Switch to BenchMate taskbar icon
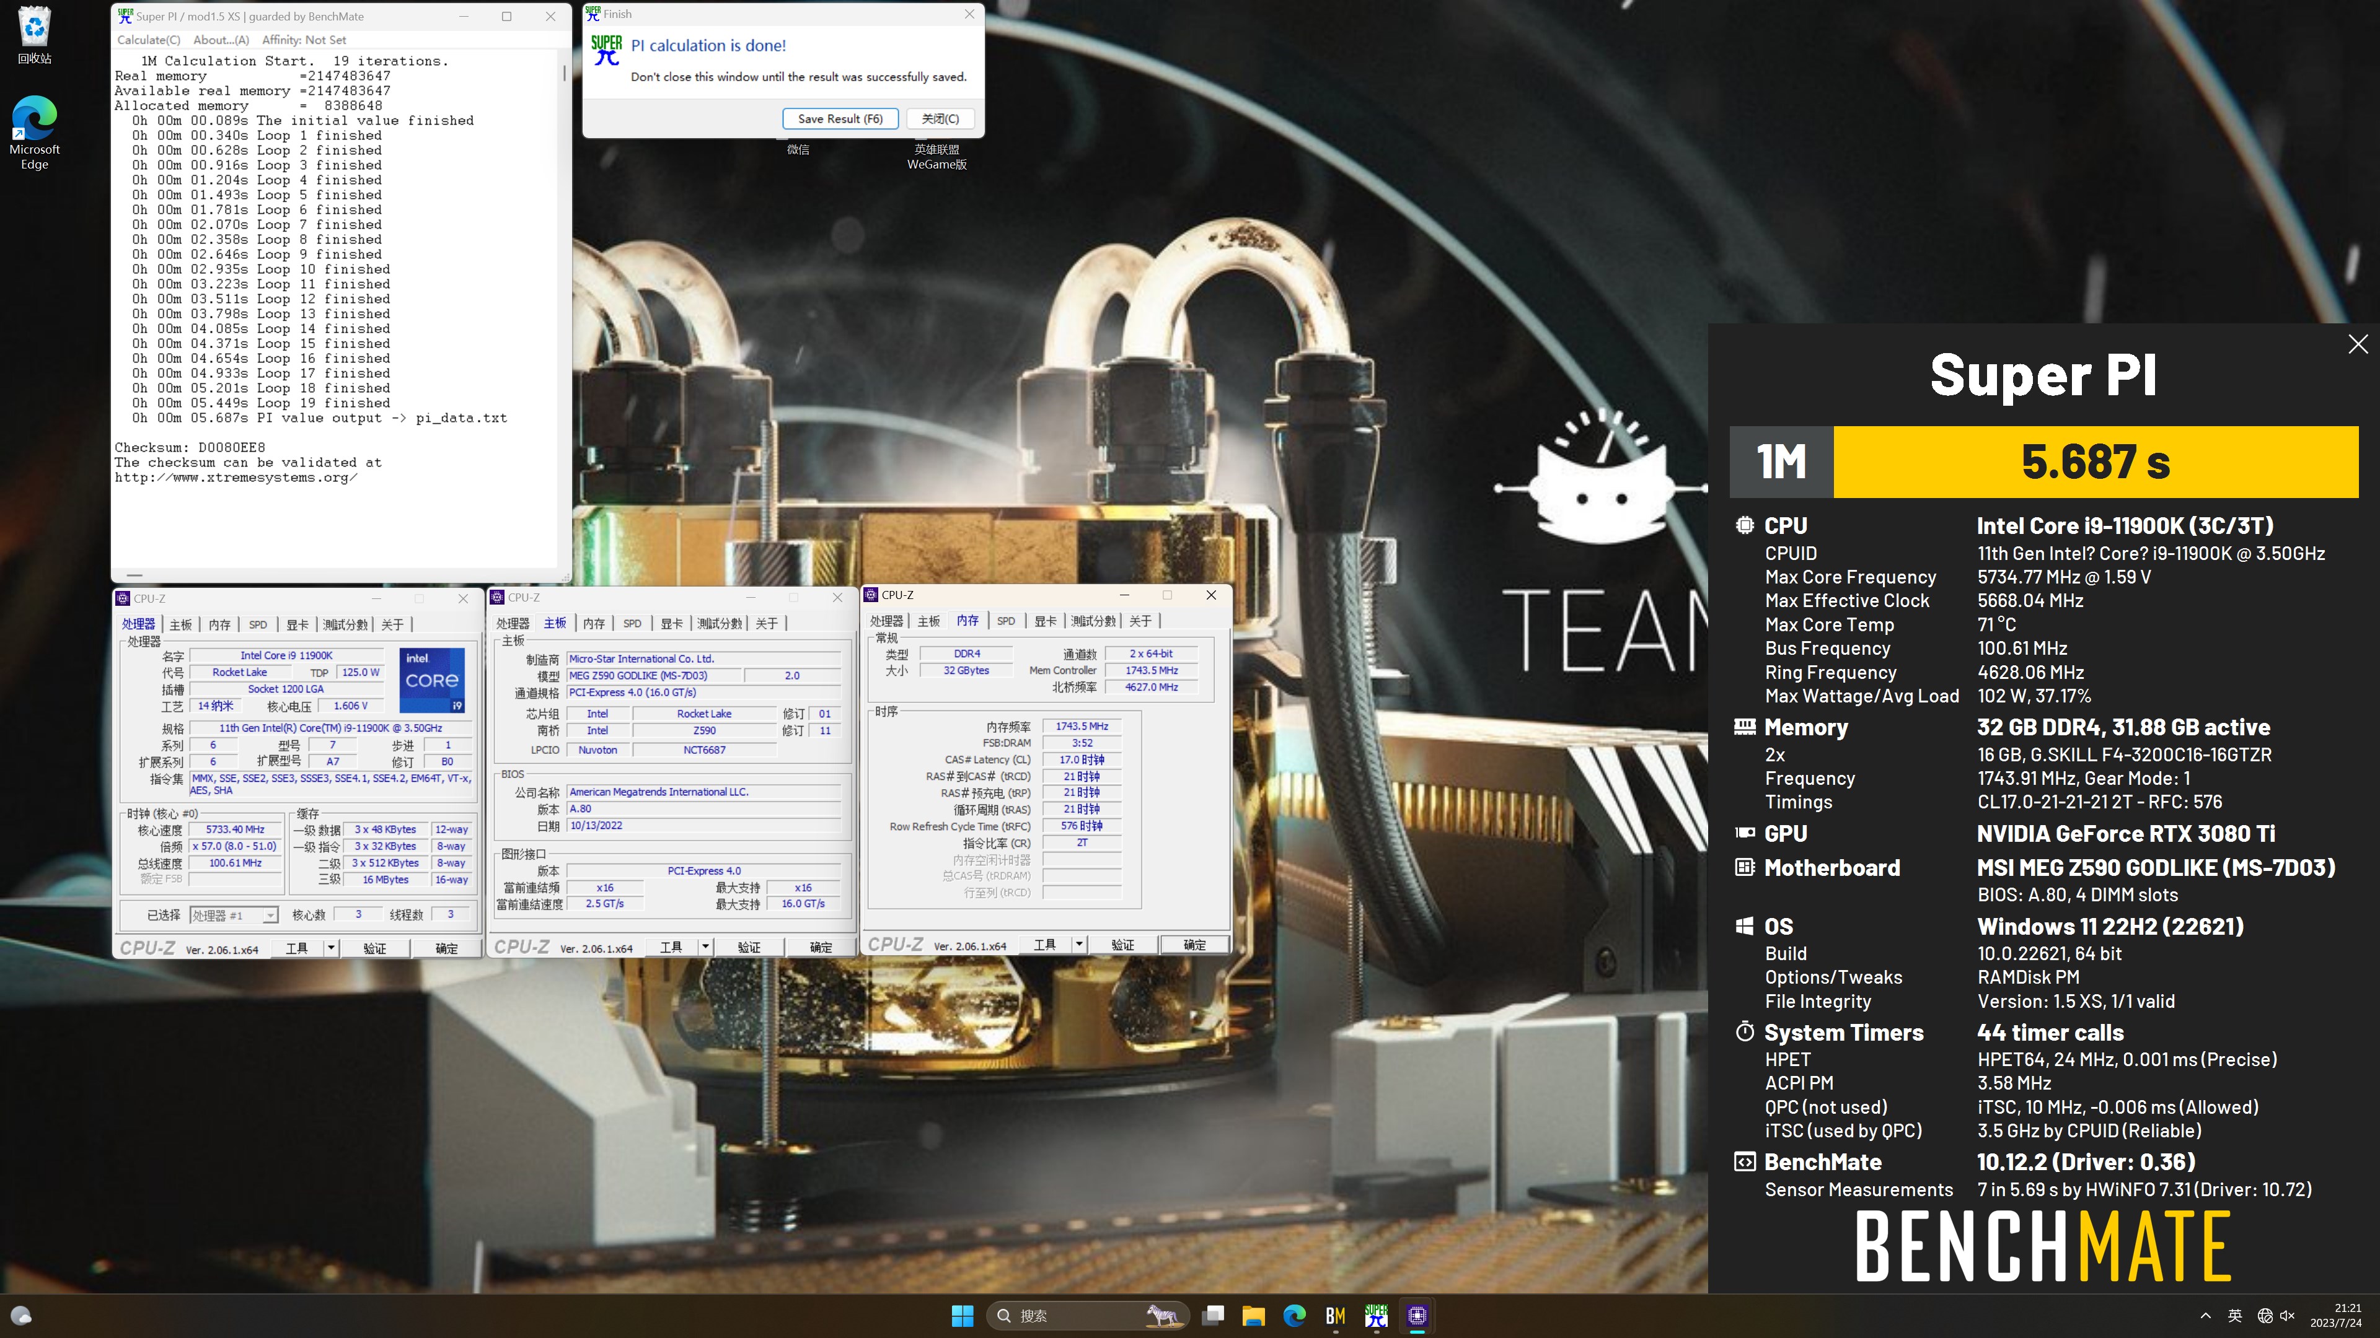Image resolution: width=2380 pixels, height=1338 pixels. point(1335,1315)
